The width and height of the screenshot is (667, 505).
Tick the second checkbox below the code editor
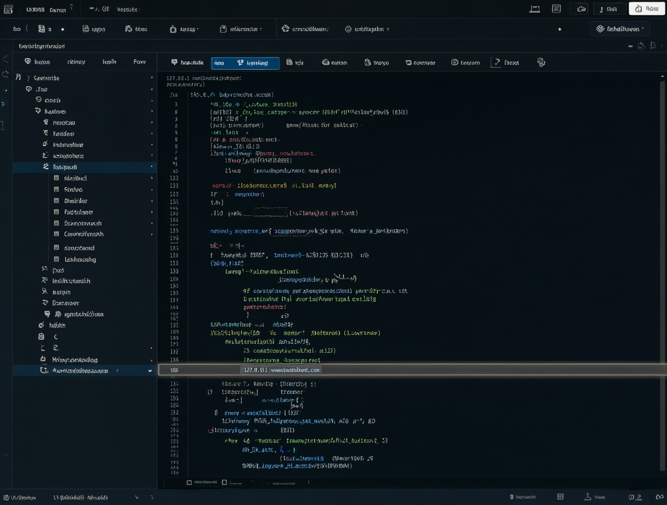(224, 482)
